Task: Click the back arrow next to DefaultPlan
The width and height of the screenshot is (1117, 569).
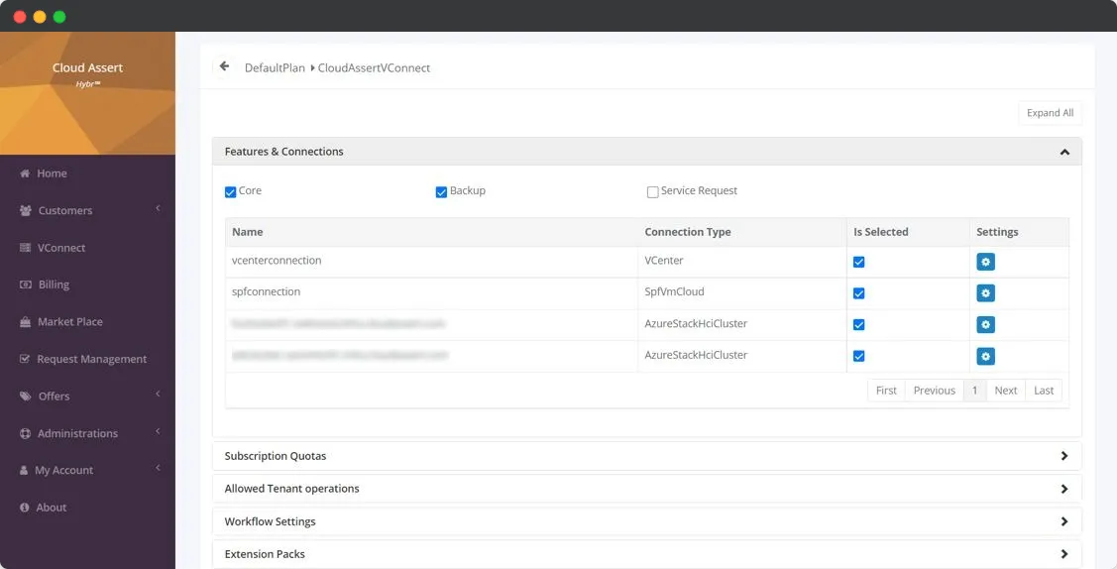Action: tap(224, 66)
